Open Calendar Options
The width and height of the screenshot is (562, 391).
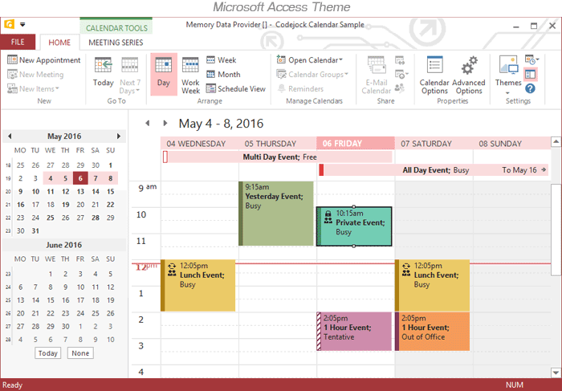[x=434, y=75]
